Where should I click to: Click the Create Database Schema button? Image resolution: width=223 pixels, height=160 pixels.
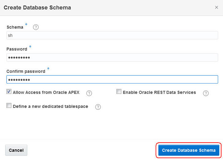coord(189,150)
